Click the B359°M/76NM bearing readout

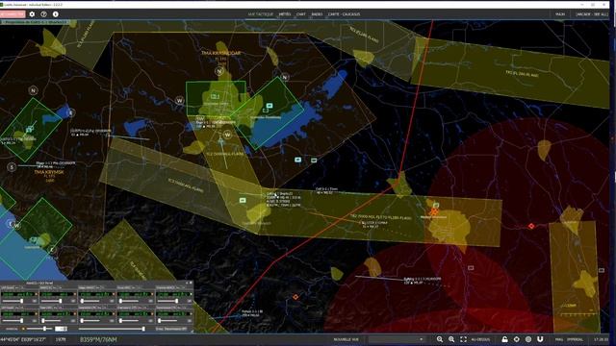click(98, 339)
